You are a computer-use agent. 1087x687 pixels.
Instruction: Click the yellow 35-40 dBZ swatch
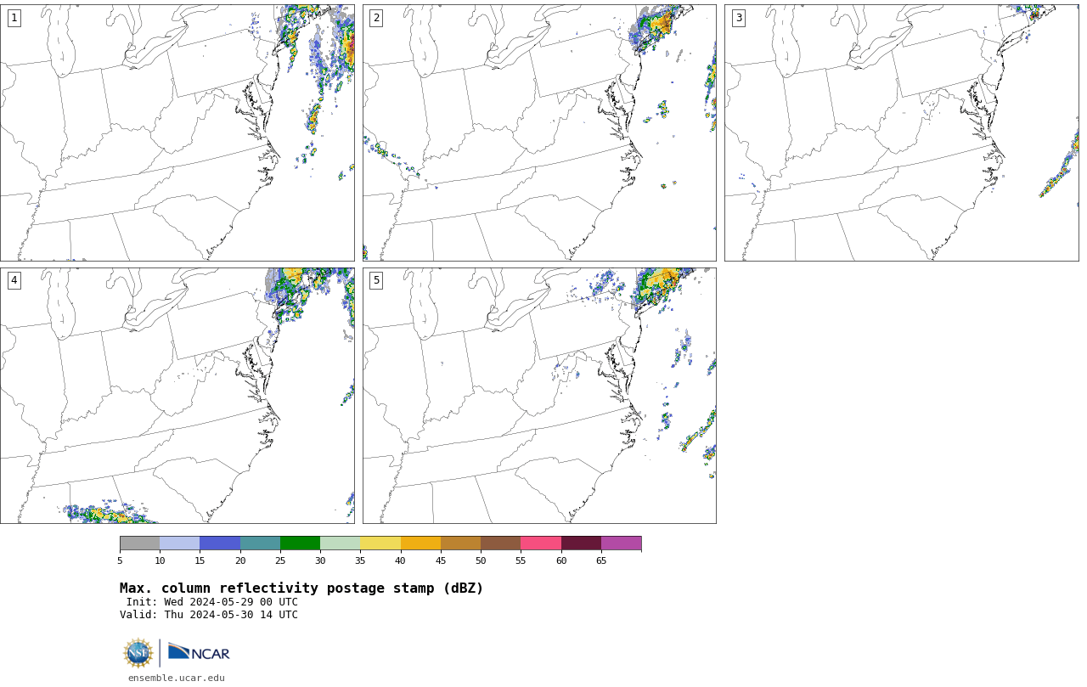(x=380, y=543)
